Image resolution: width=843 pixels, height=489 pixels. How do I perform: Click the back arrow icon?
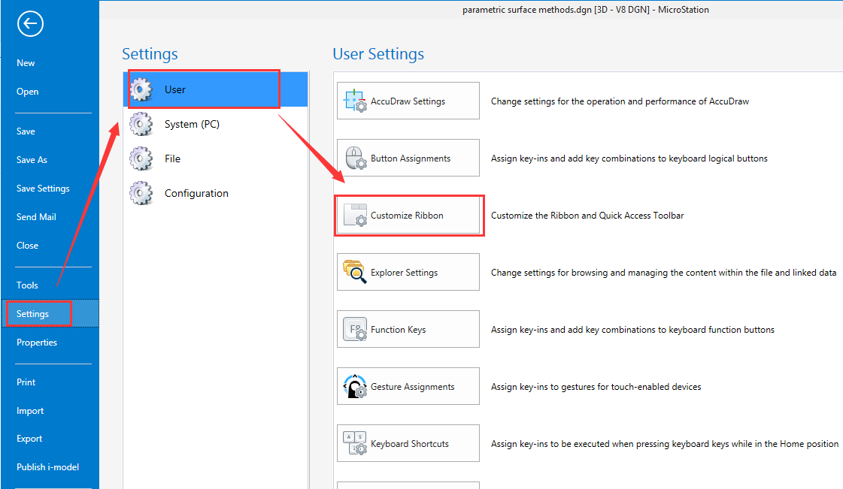coord(30,23)
